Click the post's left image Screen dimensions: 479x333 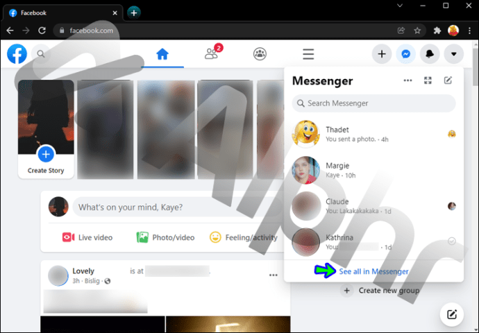tap(103, 324)
